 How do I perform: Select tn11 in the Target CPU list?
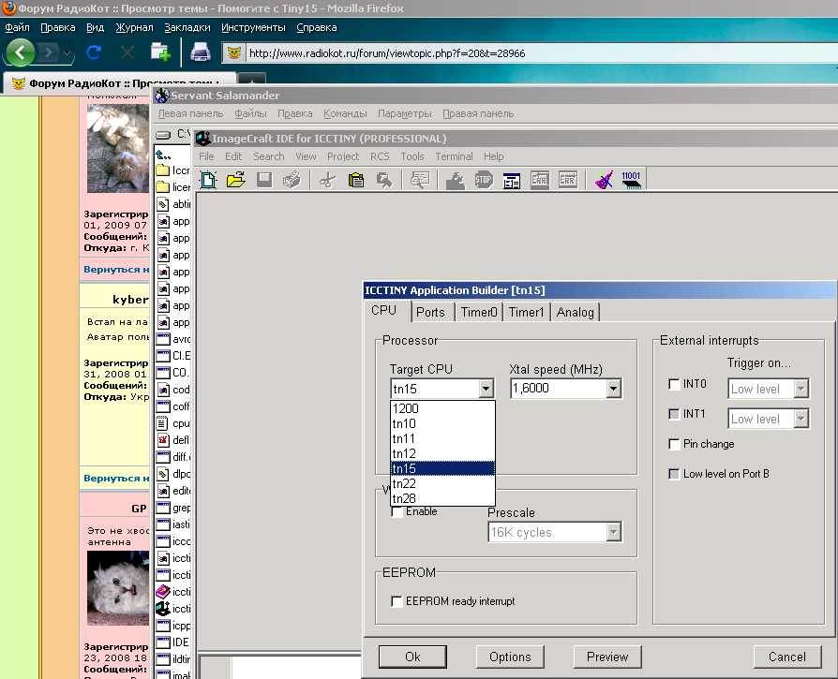click(x=442, y=438)
